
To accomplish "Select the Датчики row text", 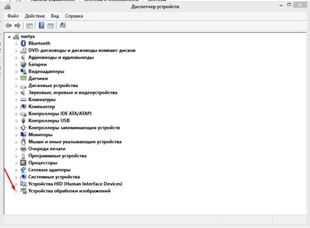I will [x=38, y=78].
